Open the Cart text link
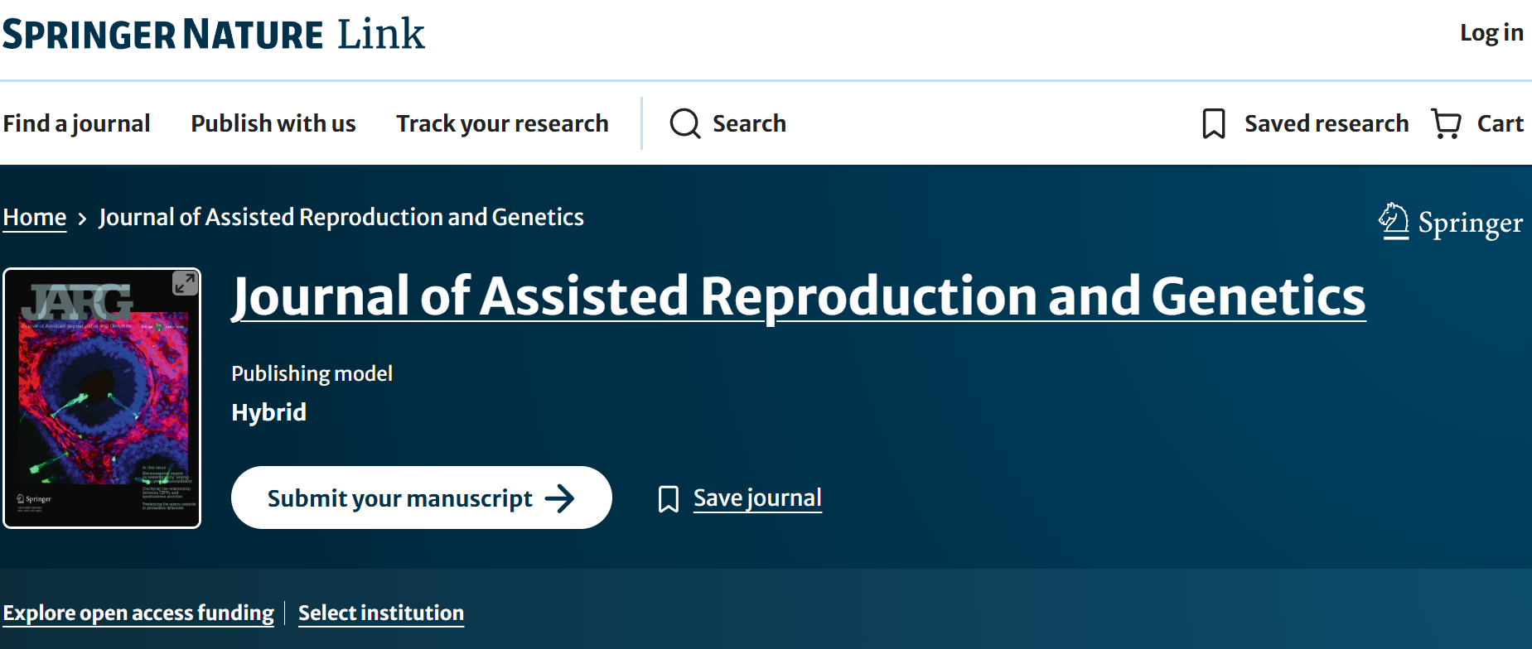The width and height of the screenshot is (1532, 649). pos(1501,123)
